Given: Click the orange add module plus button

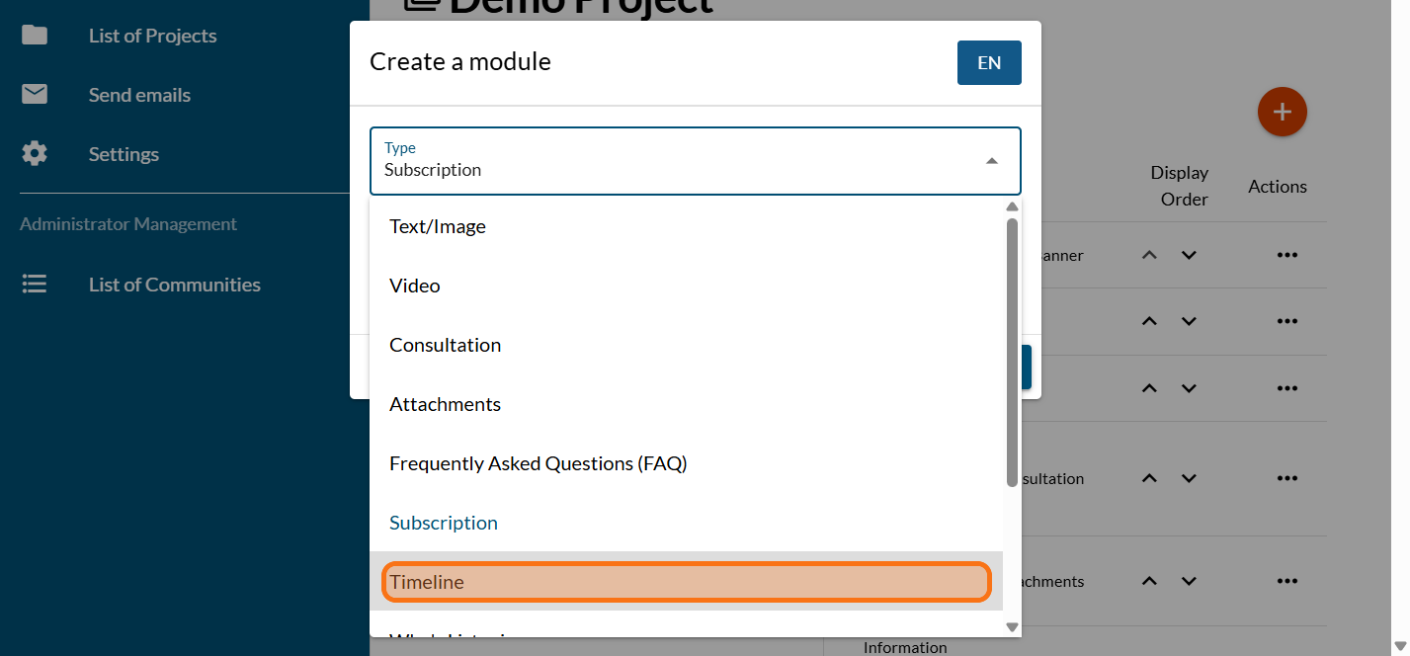Looking at the screenshot, I should [x=1282, y=113].
